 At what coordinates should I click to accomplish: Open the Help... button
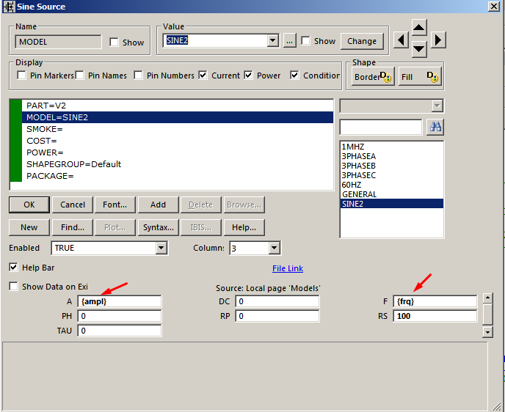pos(244,227)
